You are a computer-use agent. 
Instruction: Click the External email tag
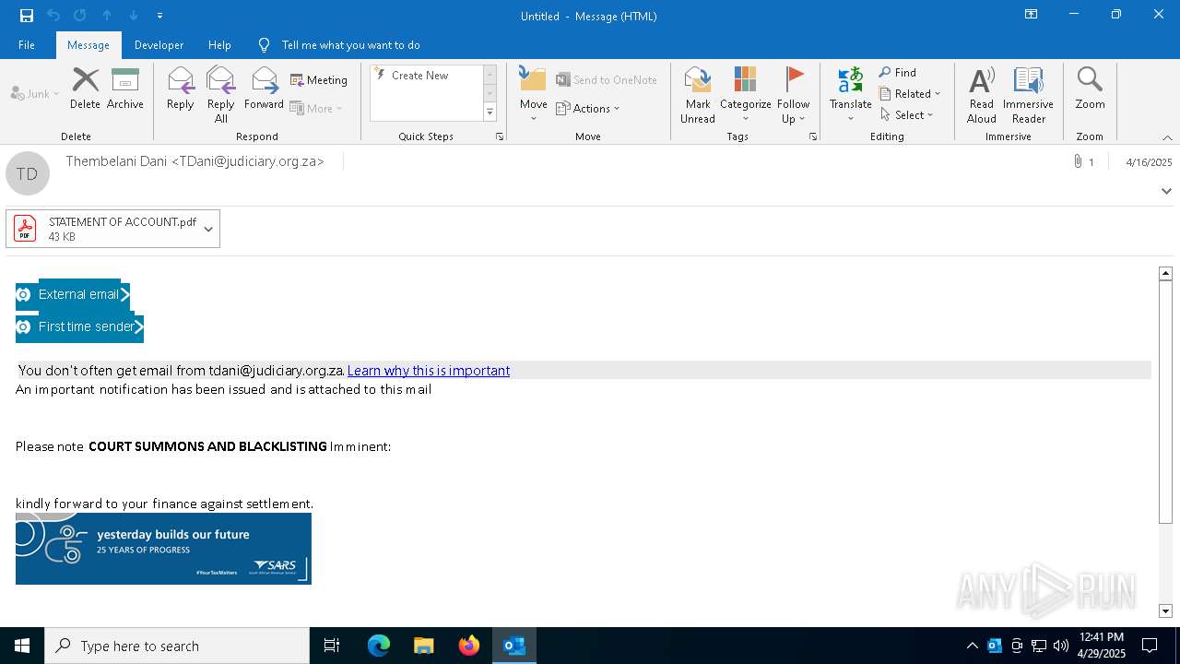pyautogui.click(x=73, y=294)
